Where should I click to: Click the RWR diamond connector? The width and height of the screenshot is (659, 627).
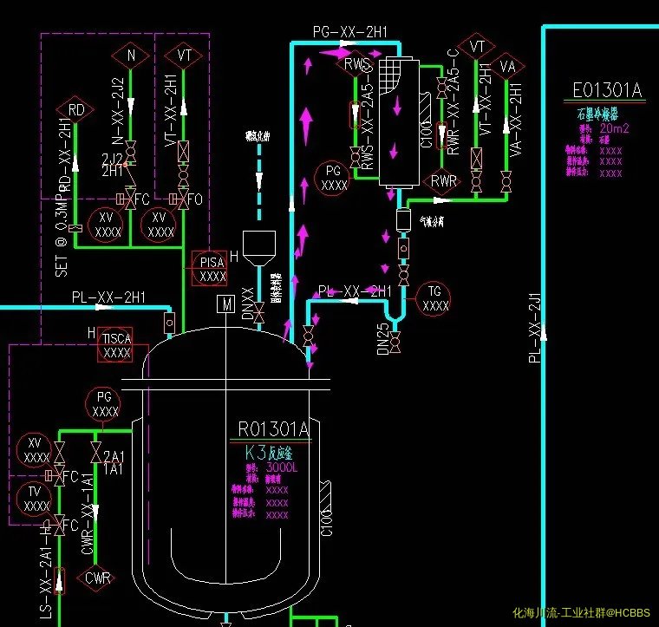pyautogui.click(x=444, y=181)
